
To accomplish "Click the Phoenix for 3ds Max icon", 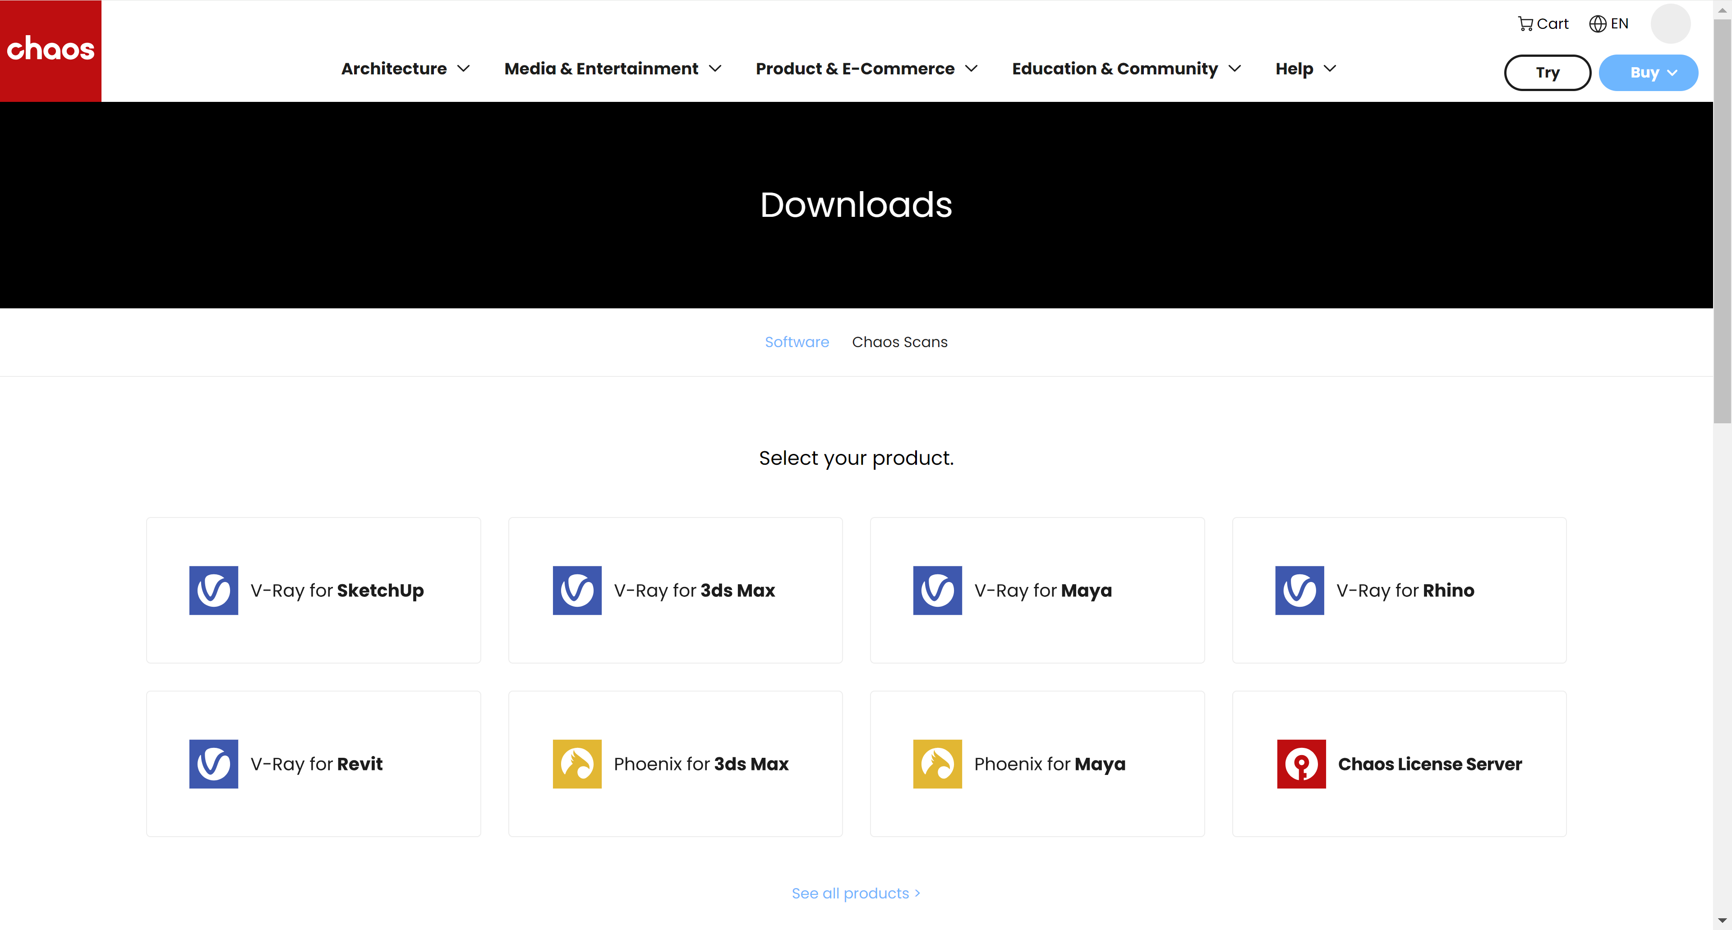I will 577,764.
